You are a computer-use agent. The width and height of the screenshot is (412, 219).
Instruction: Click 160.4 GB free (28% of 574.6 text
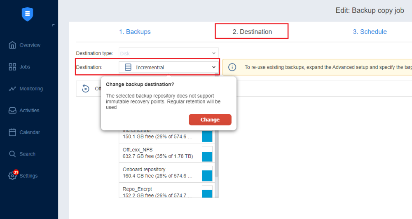click(157, 176)
